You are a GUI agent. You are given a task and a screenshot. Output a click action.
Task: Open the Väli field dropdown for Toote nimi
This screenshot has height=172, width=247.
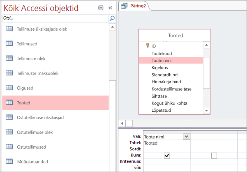187,136
